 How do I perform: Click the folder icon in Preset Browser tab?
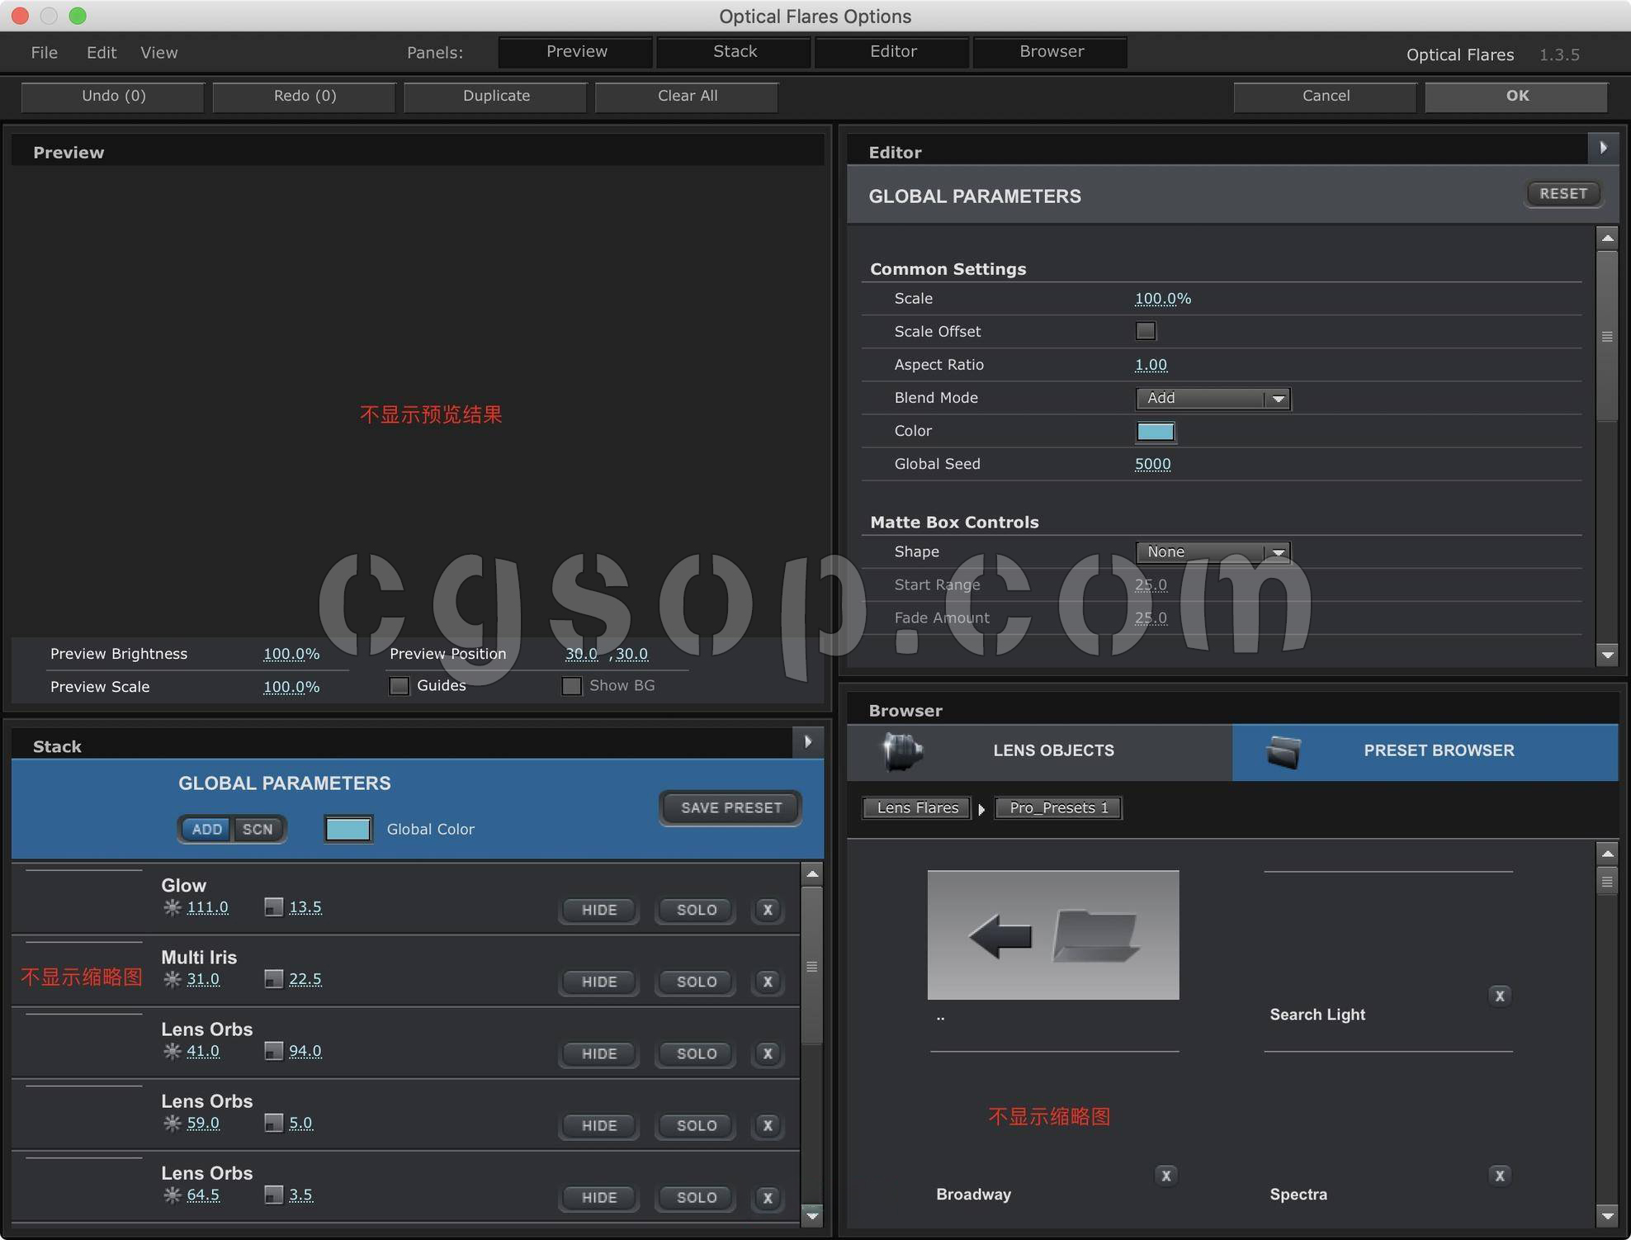click(x=1284, y=750)
